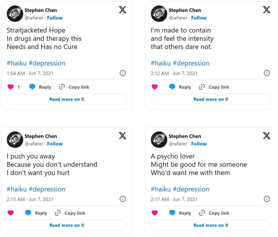Open info icon on 2:12 AM tweet
This screenshot has width=278, height=237.
pos(267,73)
